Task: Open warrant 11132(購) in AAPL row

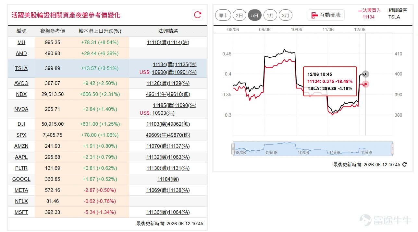Action: [x=157, y=157]
